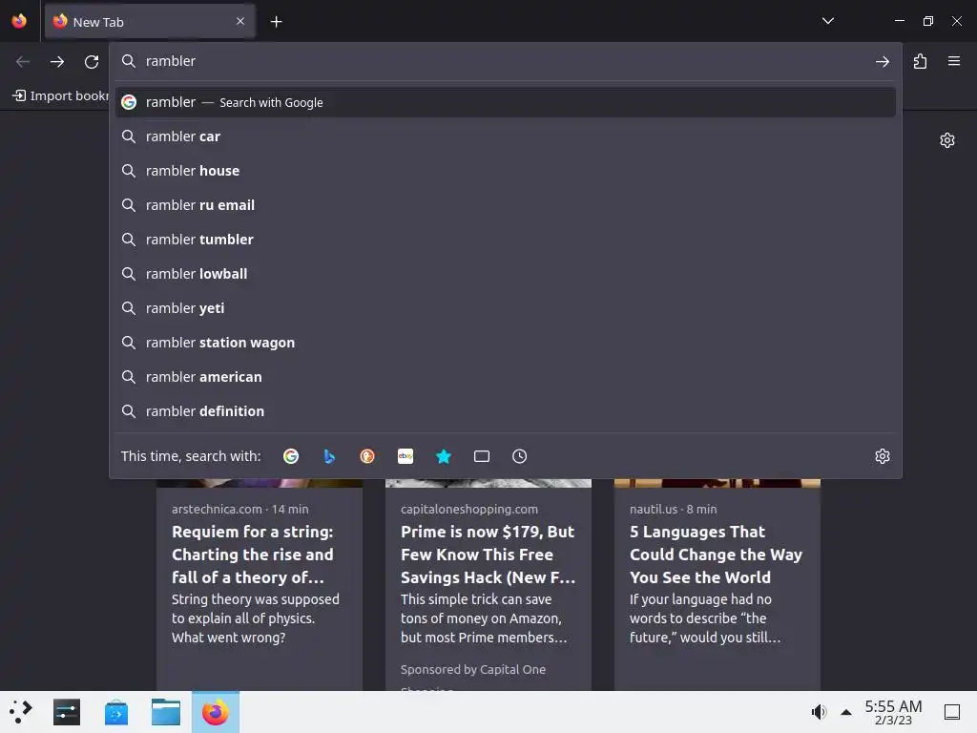Choose 'rambler car' suggestion

tap(506, 136)
